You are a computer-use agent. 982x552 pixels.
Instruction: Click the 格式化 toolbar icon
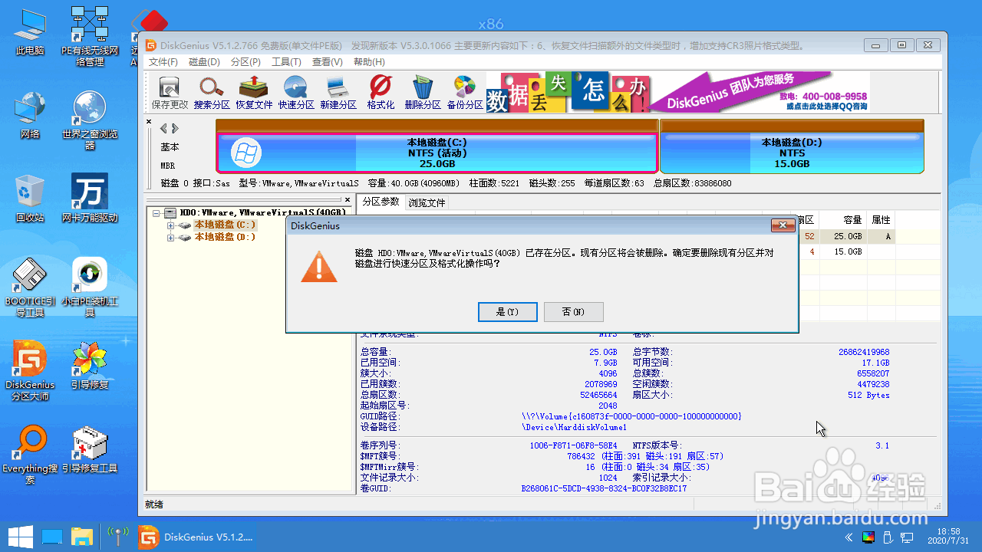point(381,93)
